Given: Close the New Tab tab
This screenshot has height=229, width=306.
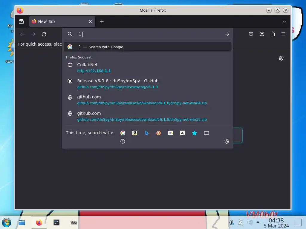Looking at the screenshot, I should coord(91,21).
